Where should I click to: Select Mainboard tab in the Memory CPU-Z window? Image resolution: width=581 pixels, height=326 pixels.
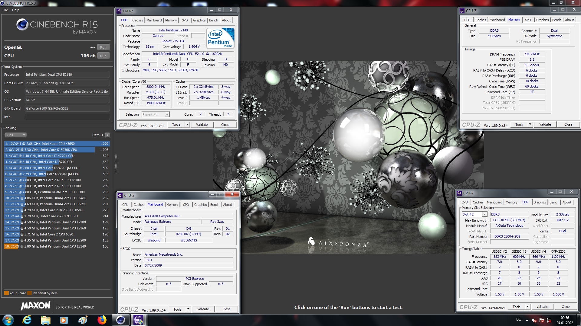pyautogui.click(x=497, y=20)
